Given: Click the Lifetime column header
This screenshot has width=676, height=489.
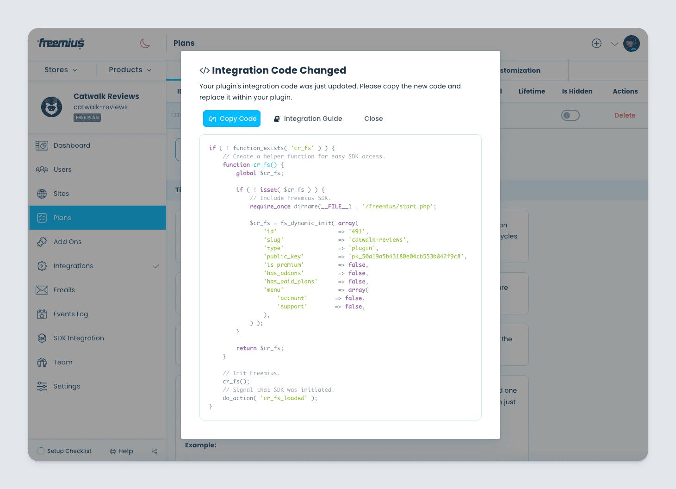Looking at the screenshot, I should tap(532, 91).
